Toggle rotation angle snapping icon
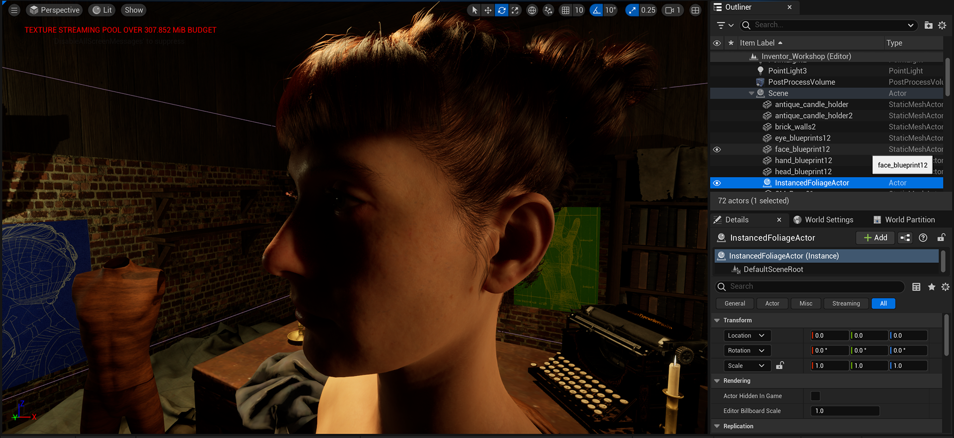This screenshot has height=438, width=954. point(596,10)
